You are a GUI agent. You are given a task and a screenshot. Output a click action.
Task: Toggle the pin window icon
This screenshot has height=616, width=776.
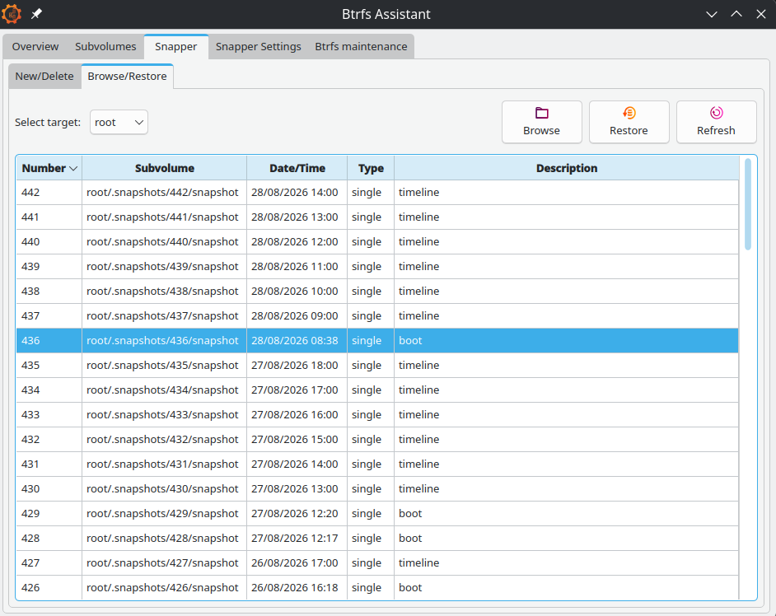[36, 14]
